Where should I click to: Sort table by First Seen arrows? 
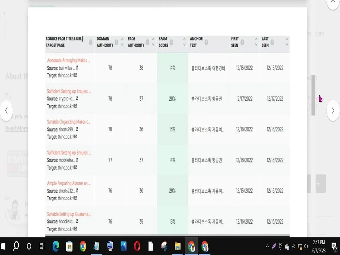click(x=256, y=42)
